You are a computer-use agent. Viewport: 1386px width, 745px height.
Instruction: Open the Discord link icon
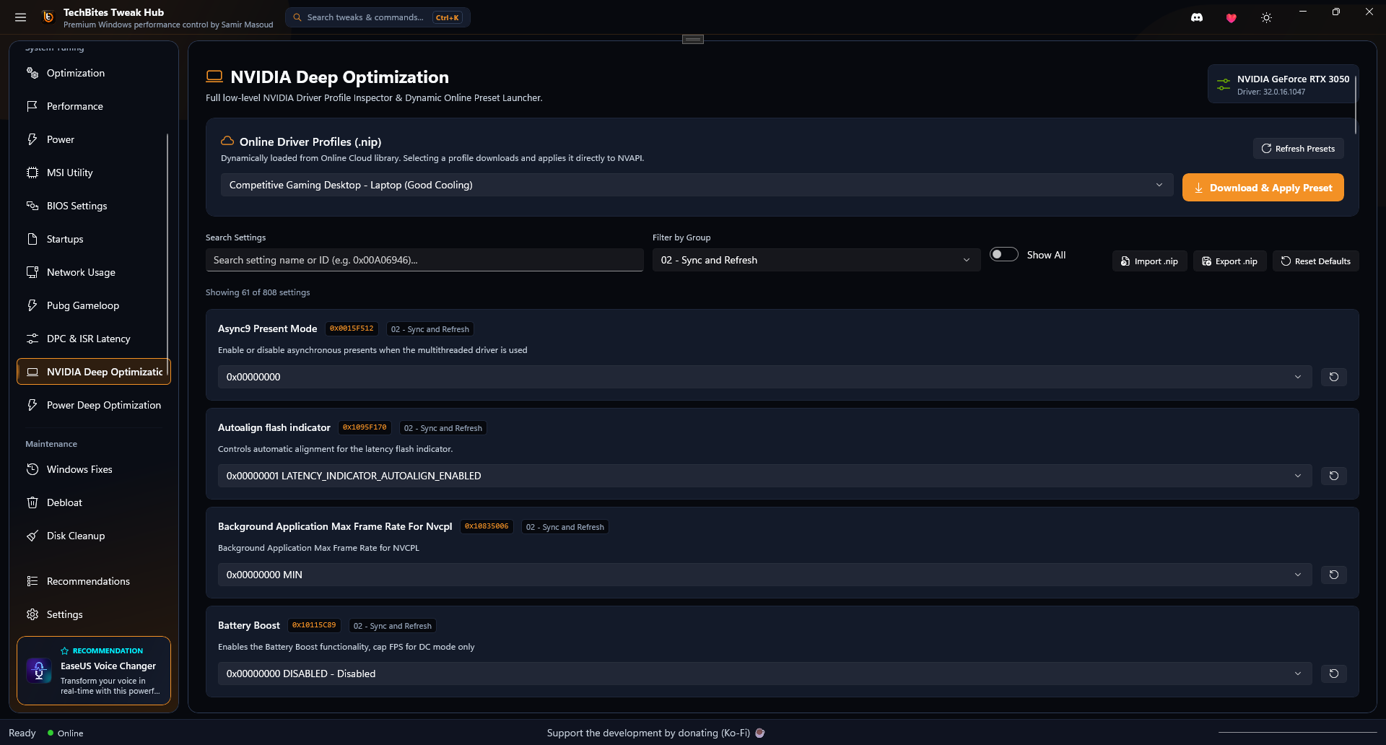1197,17
